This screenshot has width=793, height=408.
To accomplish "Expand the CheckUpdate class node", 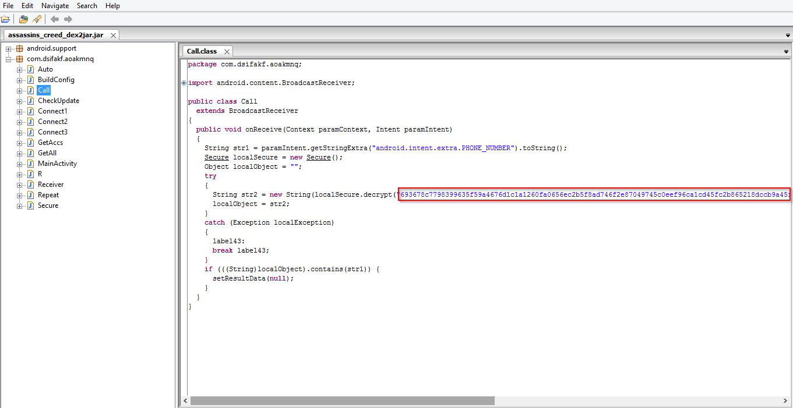I will pos(20,101).
